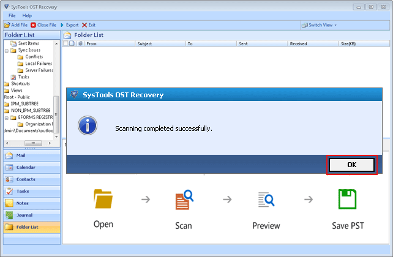Open the Mail navigation pane

point(32,155)
